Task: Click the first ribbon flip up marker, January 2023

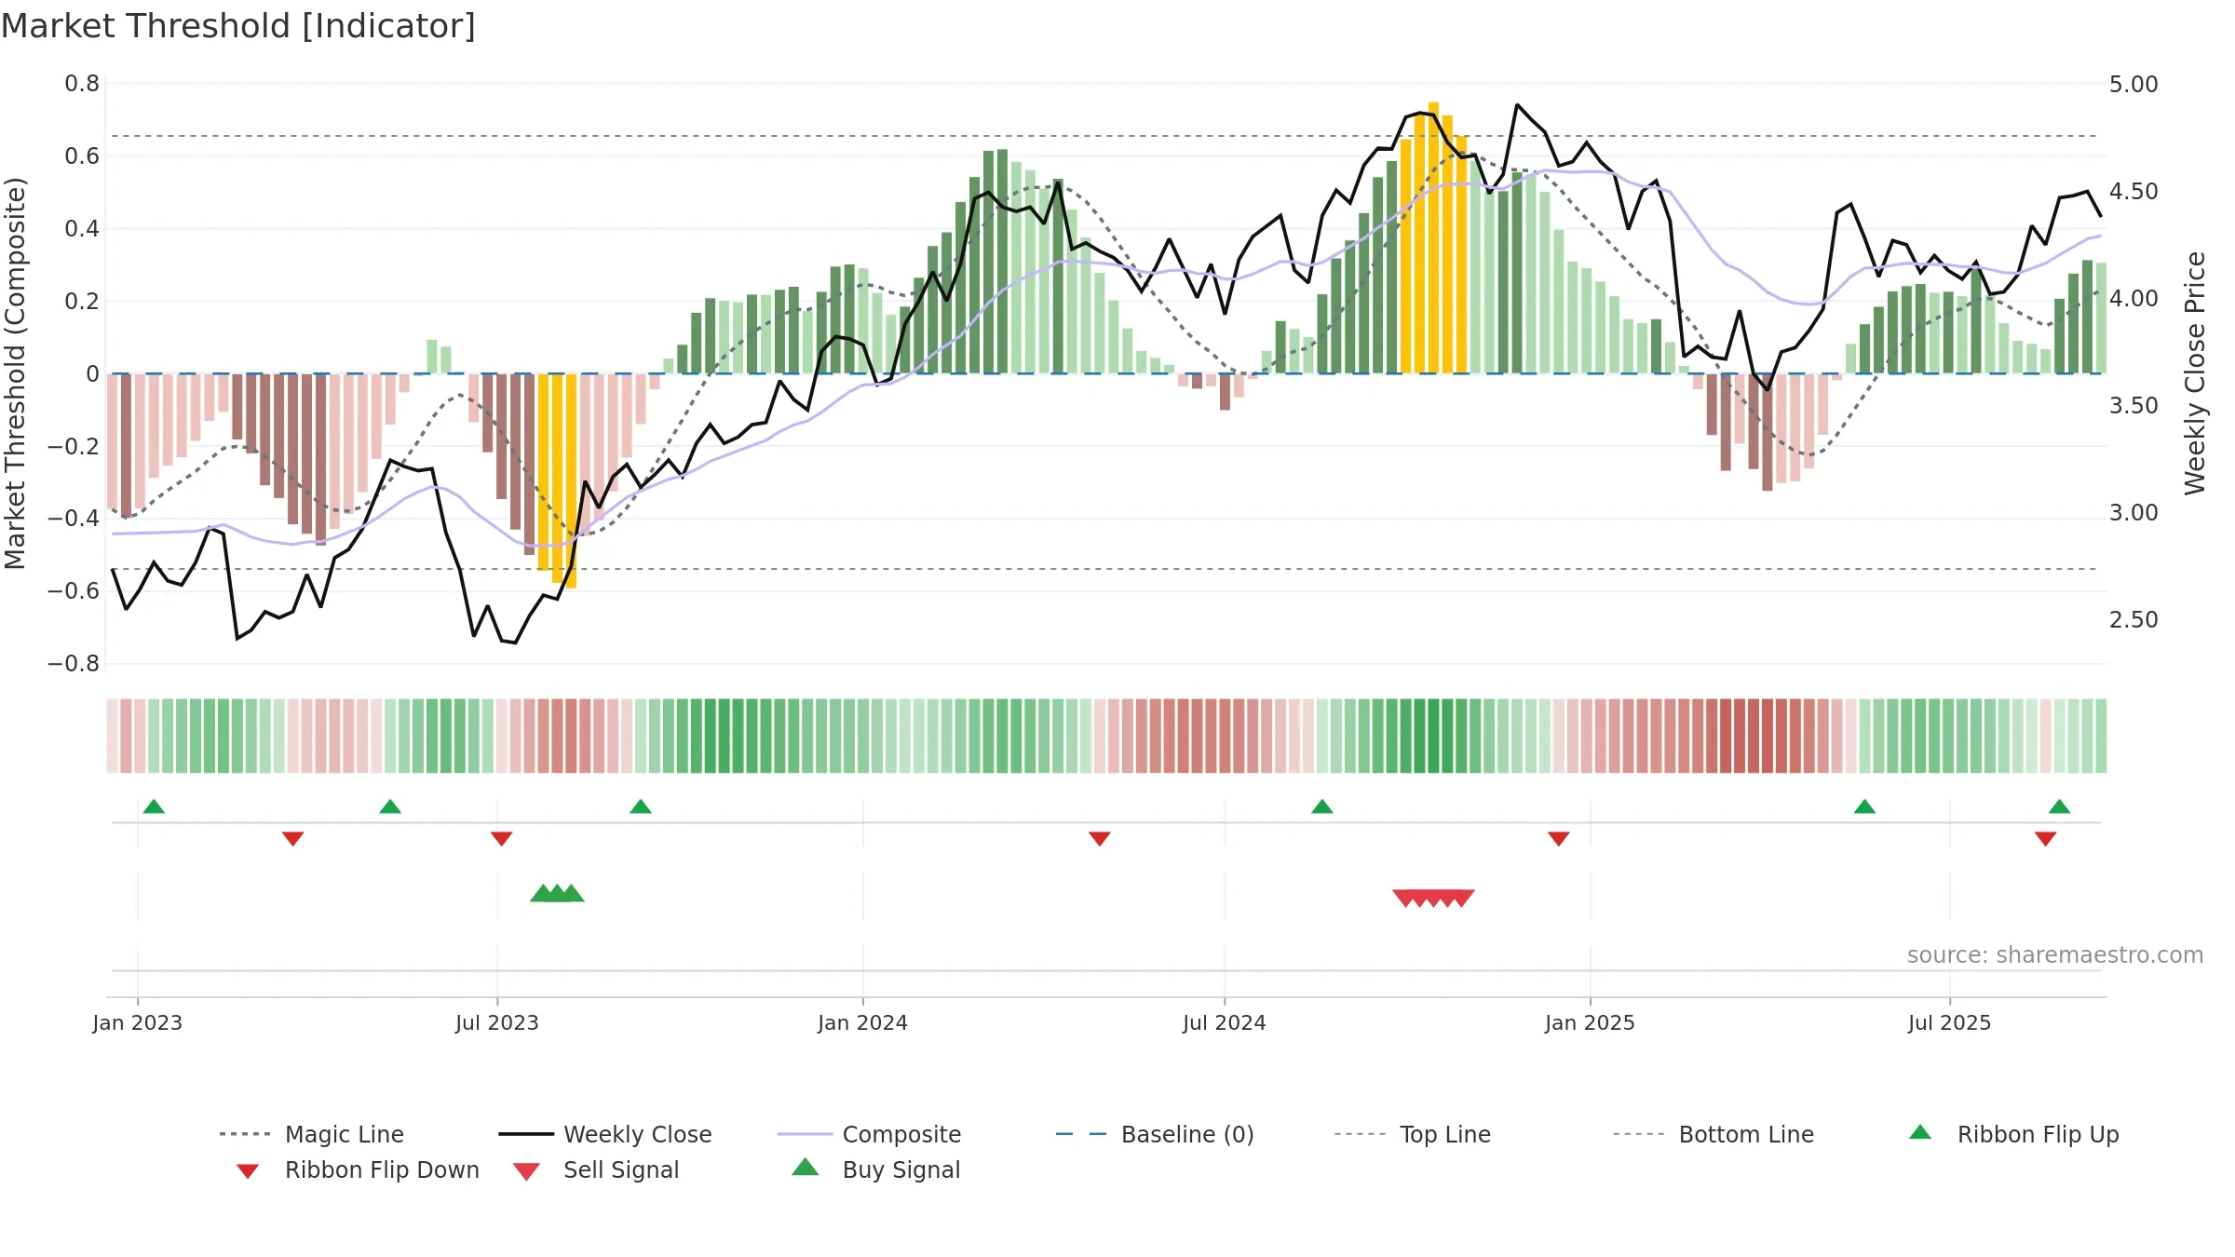Action: [x=154, y=806]
